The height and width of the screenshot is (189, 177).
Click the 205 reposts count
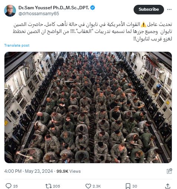(56, 186)
